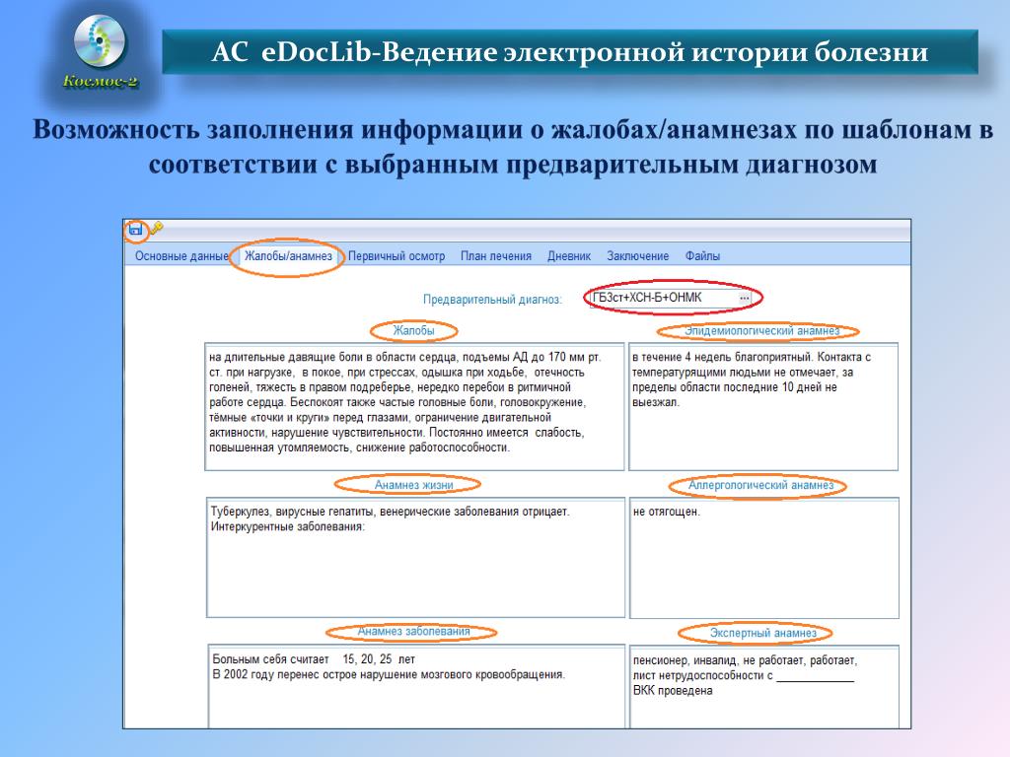The width and height of the screenshot is (1010, 757).
Task: Click text 'ВКК проведена'
Action: (673, 691)
